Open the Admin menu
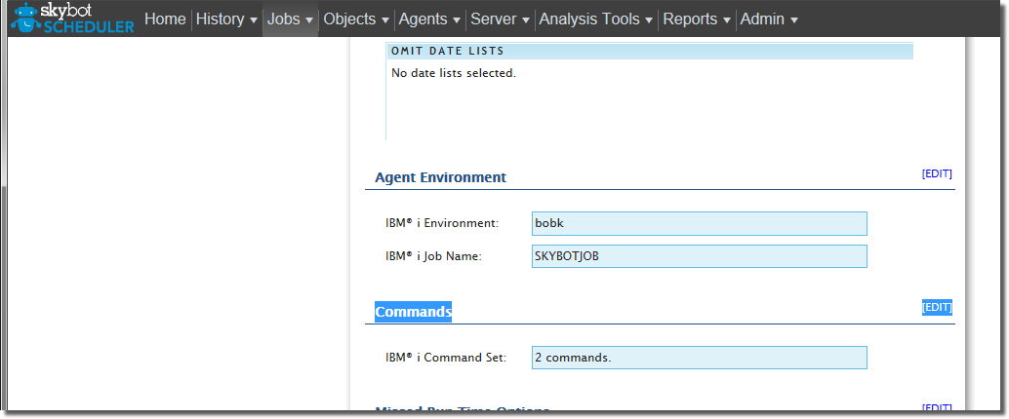This screenshot has height=419, width=1009. (768, 19)
